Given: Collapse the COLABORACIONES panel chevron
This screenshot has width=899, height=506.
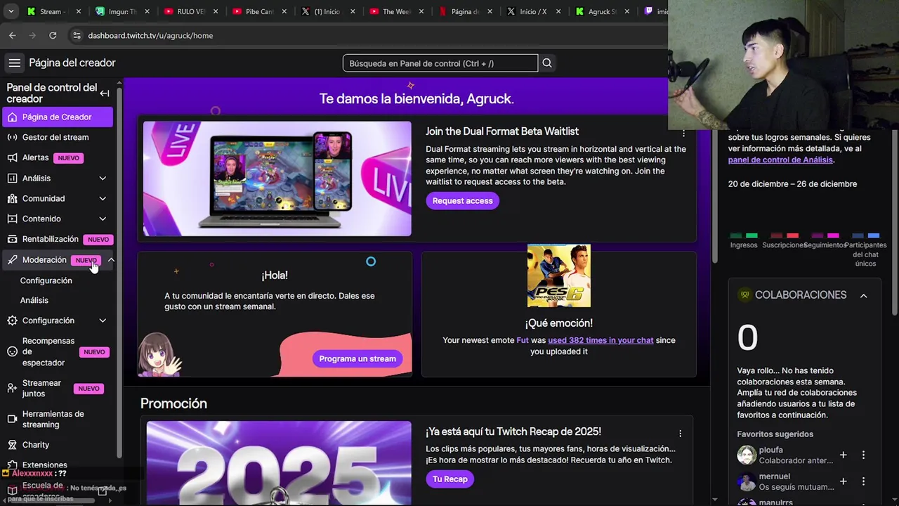Looking at the screenshot, I should coord(864,296).
